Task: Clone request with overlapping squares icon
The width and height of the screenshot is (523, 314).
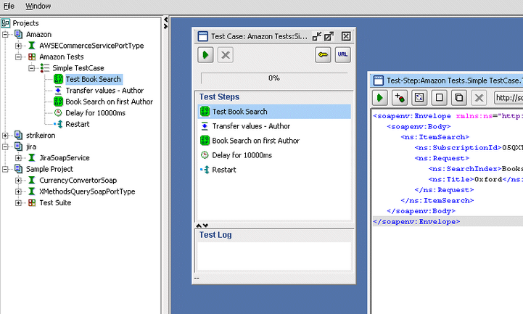Action: [459, 98]
